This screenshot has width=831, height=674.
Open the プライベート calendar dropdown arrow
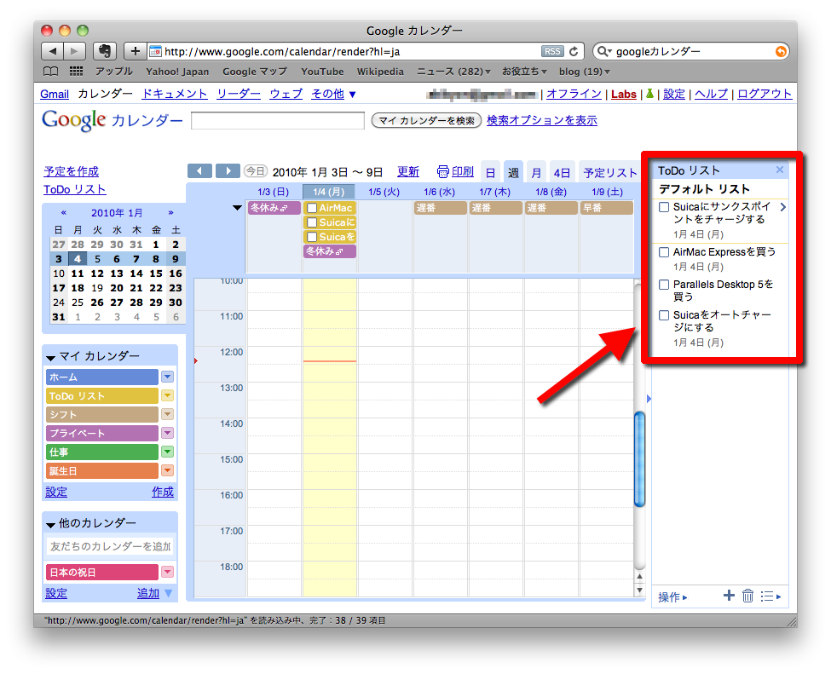point(167,433)
